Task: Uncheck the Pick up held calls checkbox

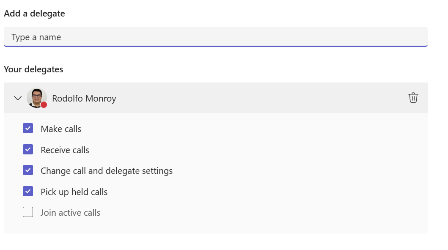Action: click(x=28, y=192)
